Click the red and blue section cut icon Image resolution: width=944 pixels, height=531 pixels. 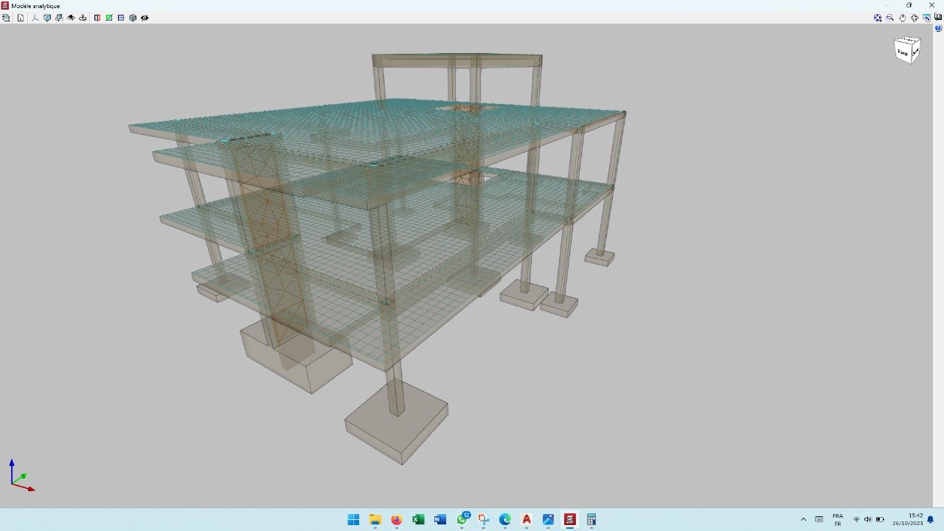click(97, 18)
